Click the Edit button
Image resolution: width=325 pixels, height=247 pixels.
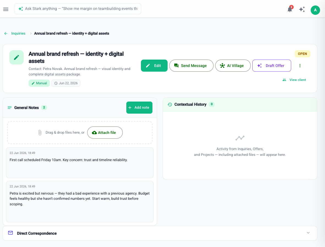coord(154,66)
